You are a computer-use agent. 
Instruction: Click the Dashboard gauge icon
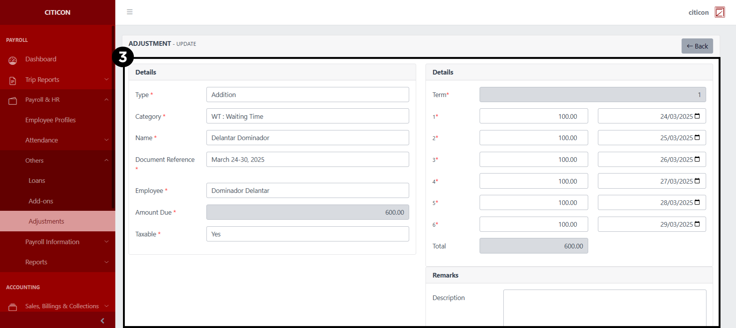[x=13, y=60]
